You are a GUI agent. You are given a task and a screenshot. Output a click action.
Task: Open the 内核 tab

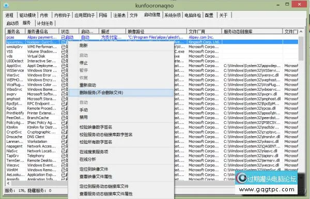click(44, 15)
